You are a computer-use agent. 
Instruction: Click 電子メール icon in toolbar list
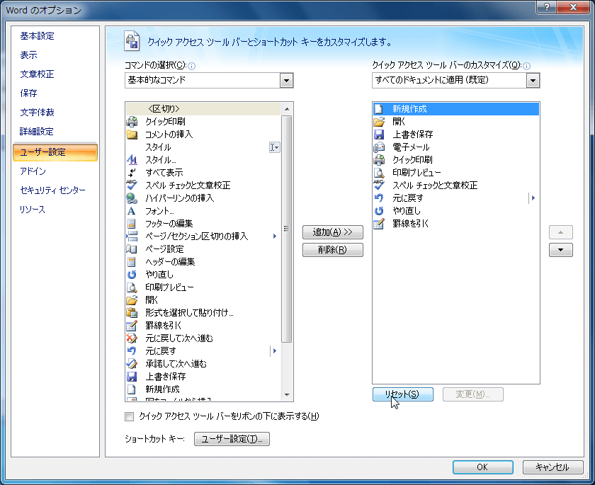[379, 147]
